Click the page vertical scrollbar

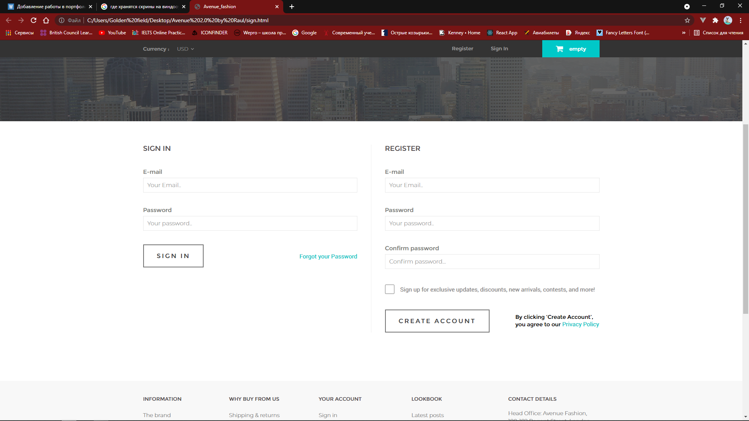[x=745, y=218]
